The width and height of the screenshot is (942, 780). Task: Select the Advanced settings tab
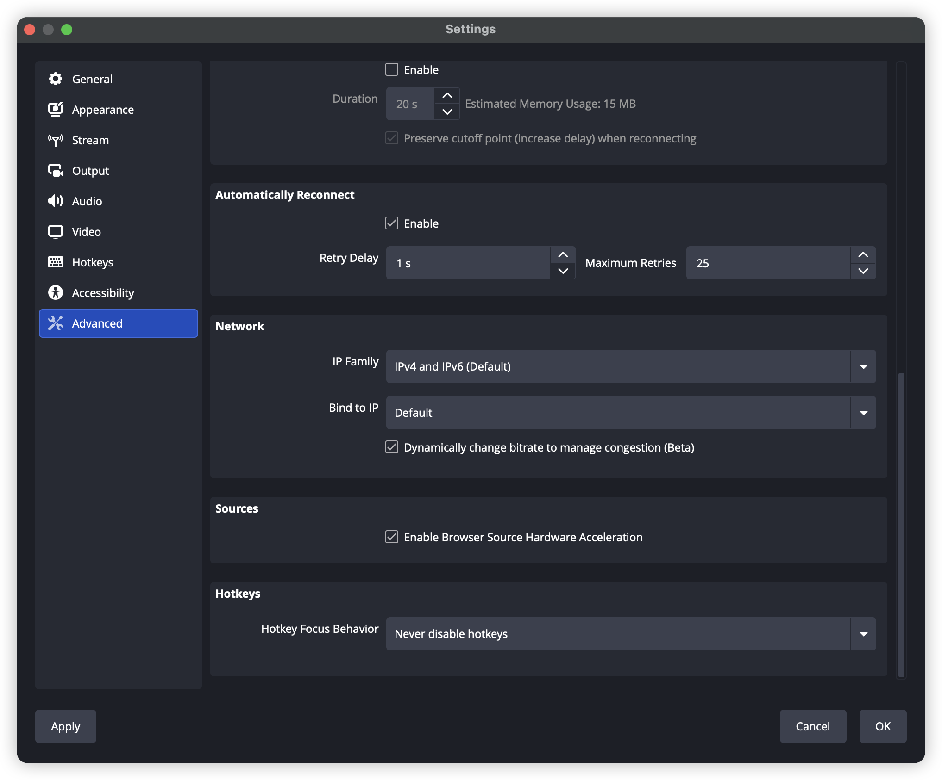coord(119,323)
